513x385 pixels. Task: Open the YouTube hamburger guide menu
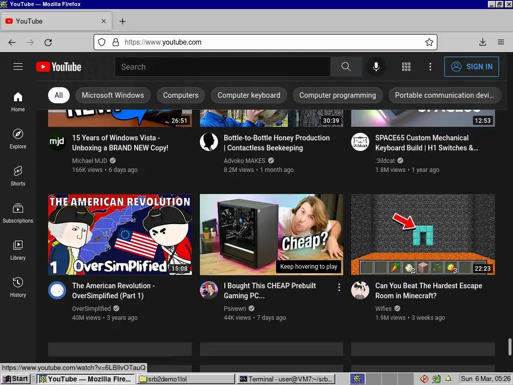18,67
